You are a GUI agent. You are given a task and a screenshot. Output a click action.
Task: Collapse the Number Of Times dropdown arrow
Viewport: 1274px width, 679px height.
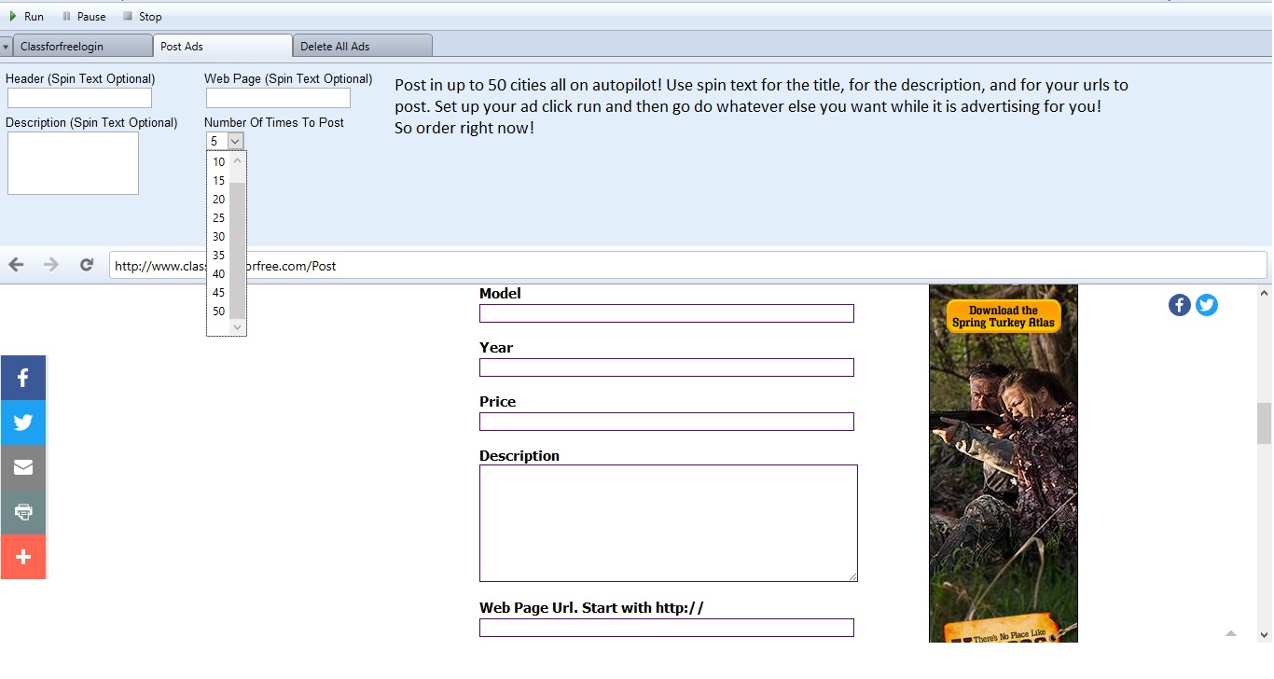click(235, 141)
